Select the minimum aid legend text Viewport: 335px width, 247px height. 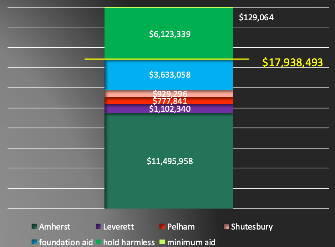pyautogui.click(x=192, y=242)
